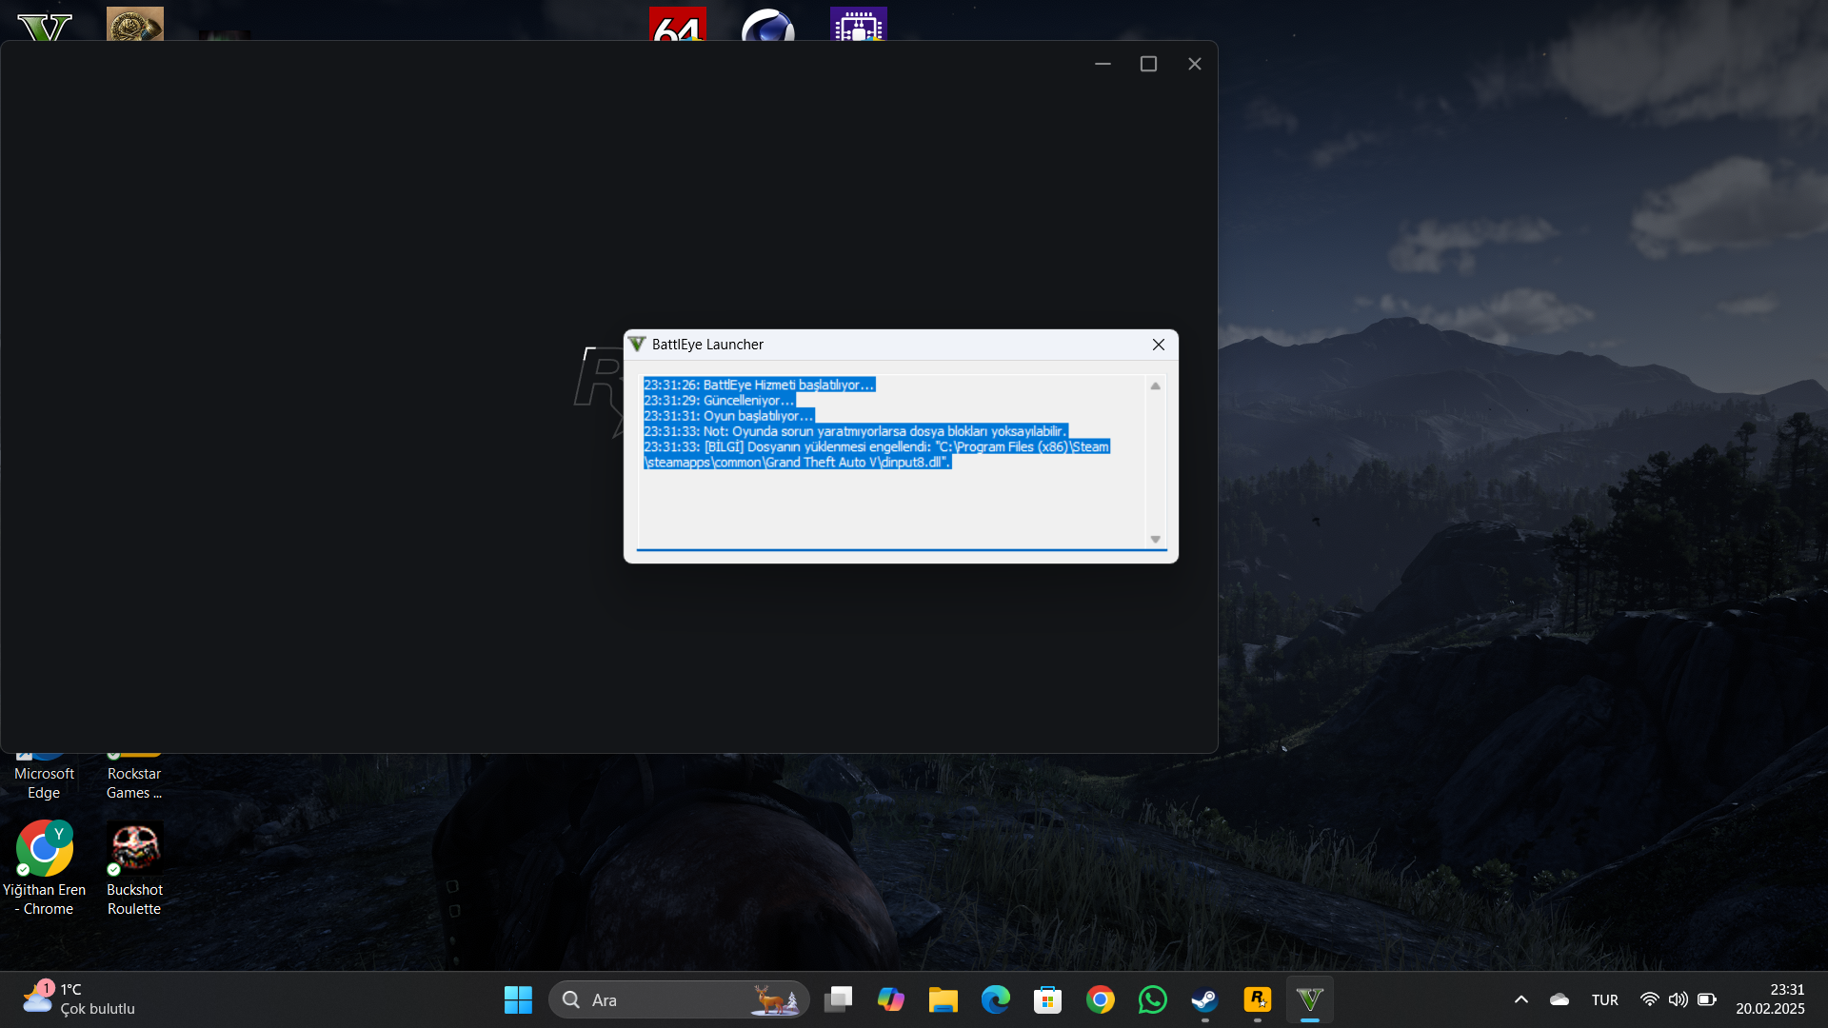The image size is (1828, 1028).
Task: Open volume control in system tray
Action: (x=1678, y=999)
